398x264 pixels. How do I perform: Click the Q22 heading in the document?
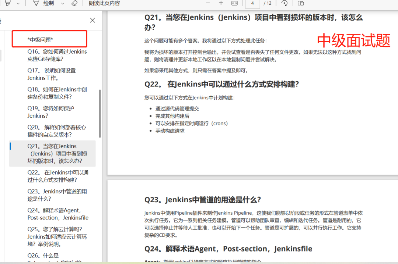pyautogui.click(x=221, y=84)
